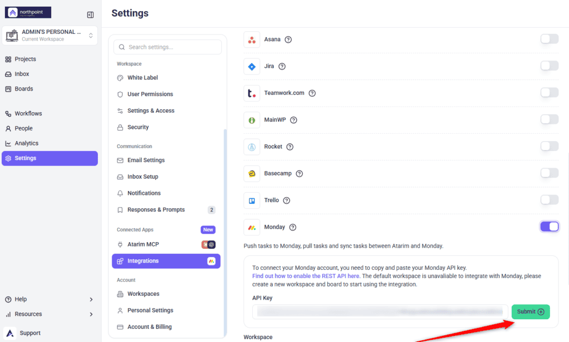
Task: Show help for Teamwork.com integration
Action: (312, 93)
